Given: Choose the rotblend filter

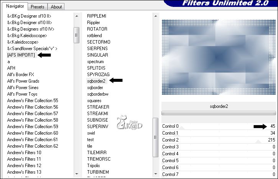Looking at the screenshot, I should click(x=94, y=36).
